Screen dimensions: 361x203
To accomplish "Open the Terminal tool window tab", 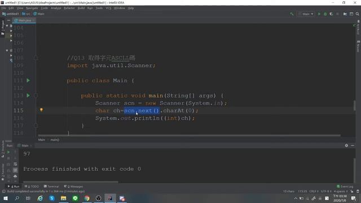I will click(51, 187).
